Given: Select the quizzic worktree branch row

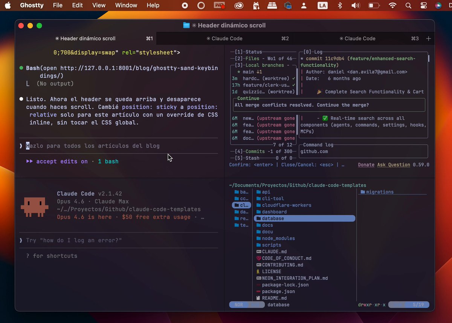Looking at the screenshot, I should tap(264, 92).
